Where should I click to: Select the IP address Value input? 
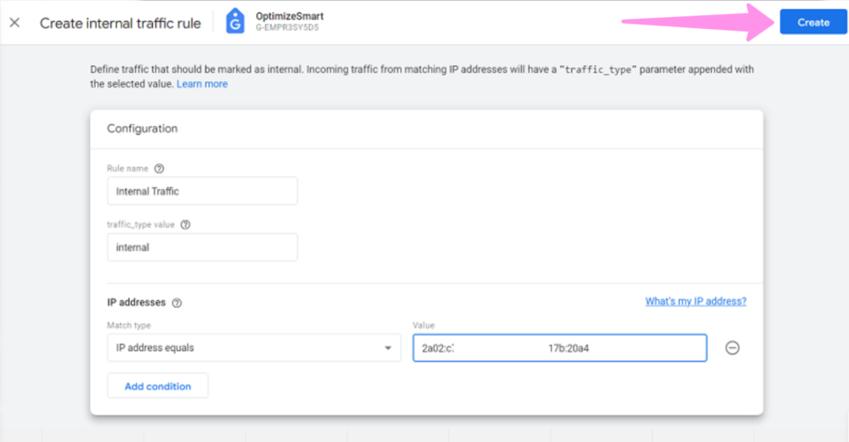point(559,348)
